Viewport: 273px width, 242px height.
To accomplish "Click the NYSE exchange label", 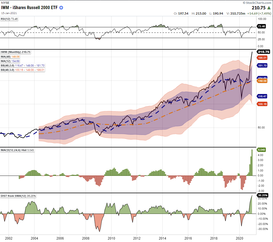I will point(5,2).
